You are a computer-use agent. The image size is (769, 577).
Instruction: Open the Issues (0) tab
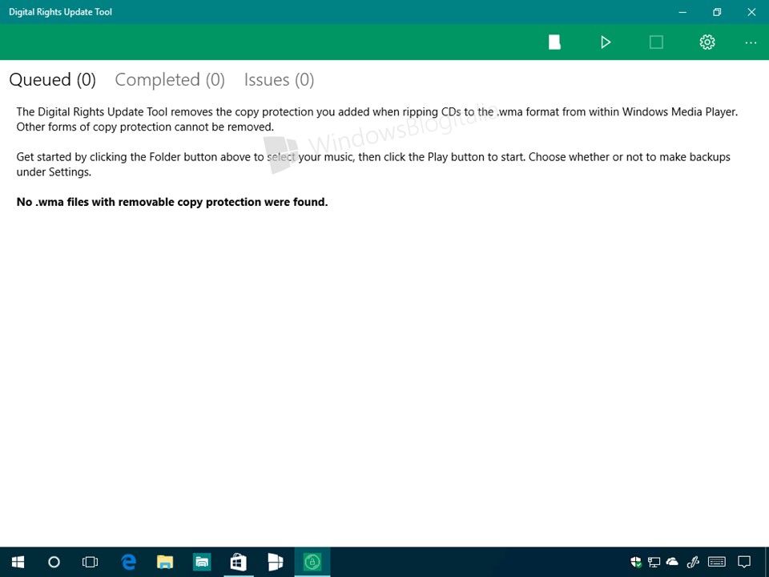[x=279, y=79]
